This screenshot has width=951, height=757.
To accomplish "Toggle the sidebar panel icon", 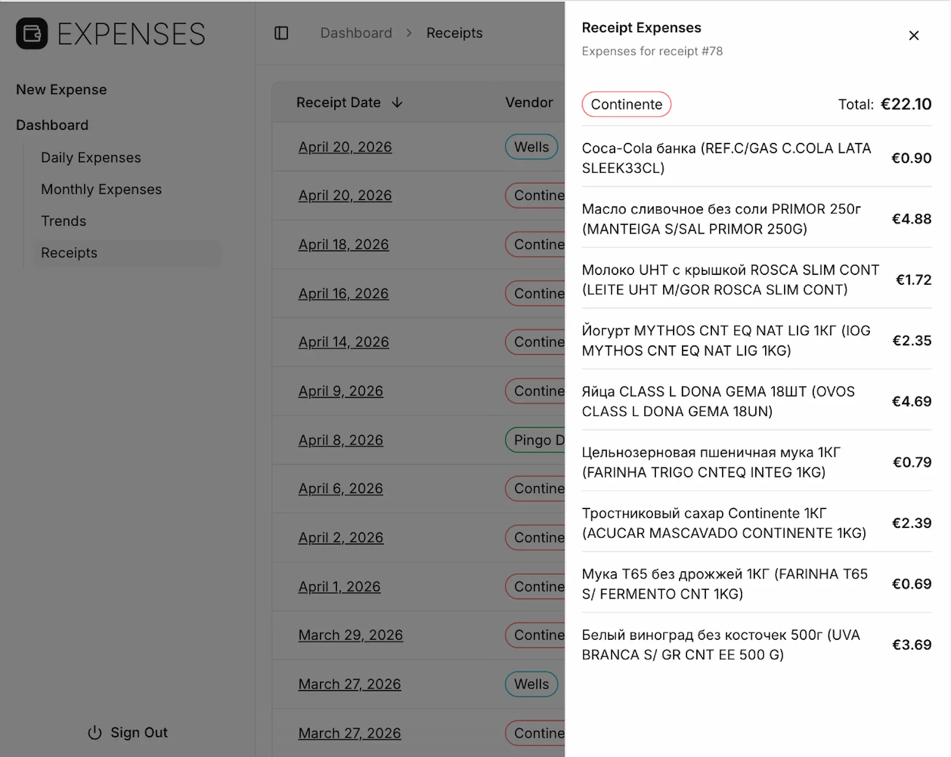I will tap(281, 33).
